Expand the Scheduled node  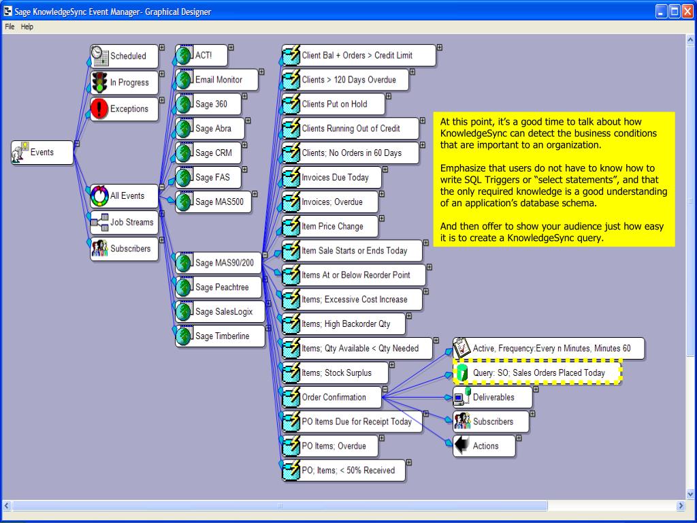pos(162,47)
